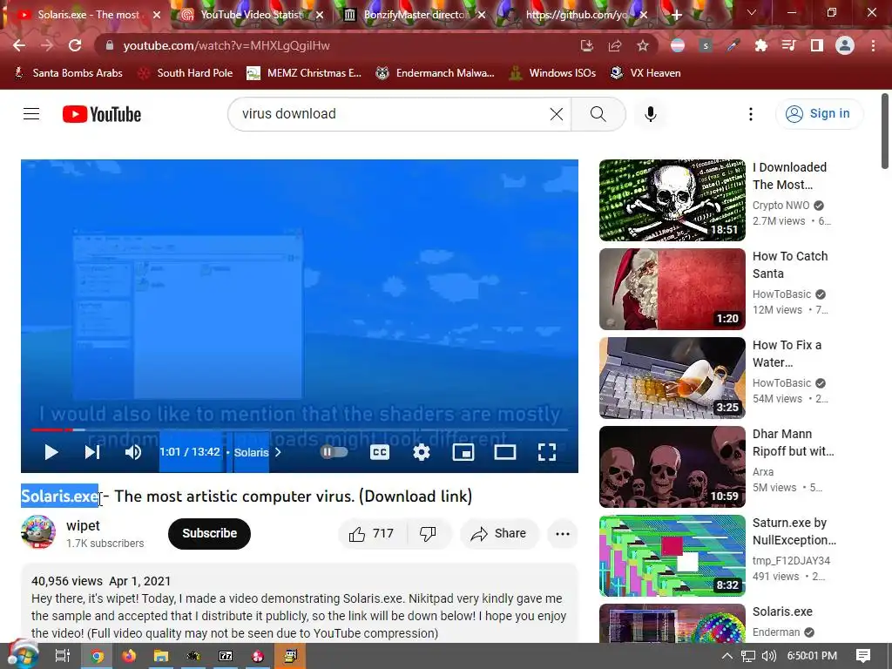Open 'Saturn.exe by NullException' video title
Viewport: 892px width, 669px height.
pos(794,531)
